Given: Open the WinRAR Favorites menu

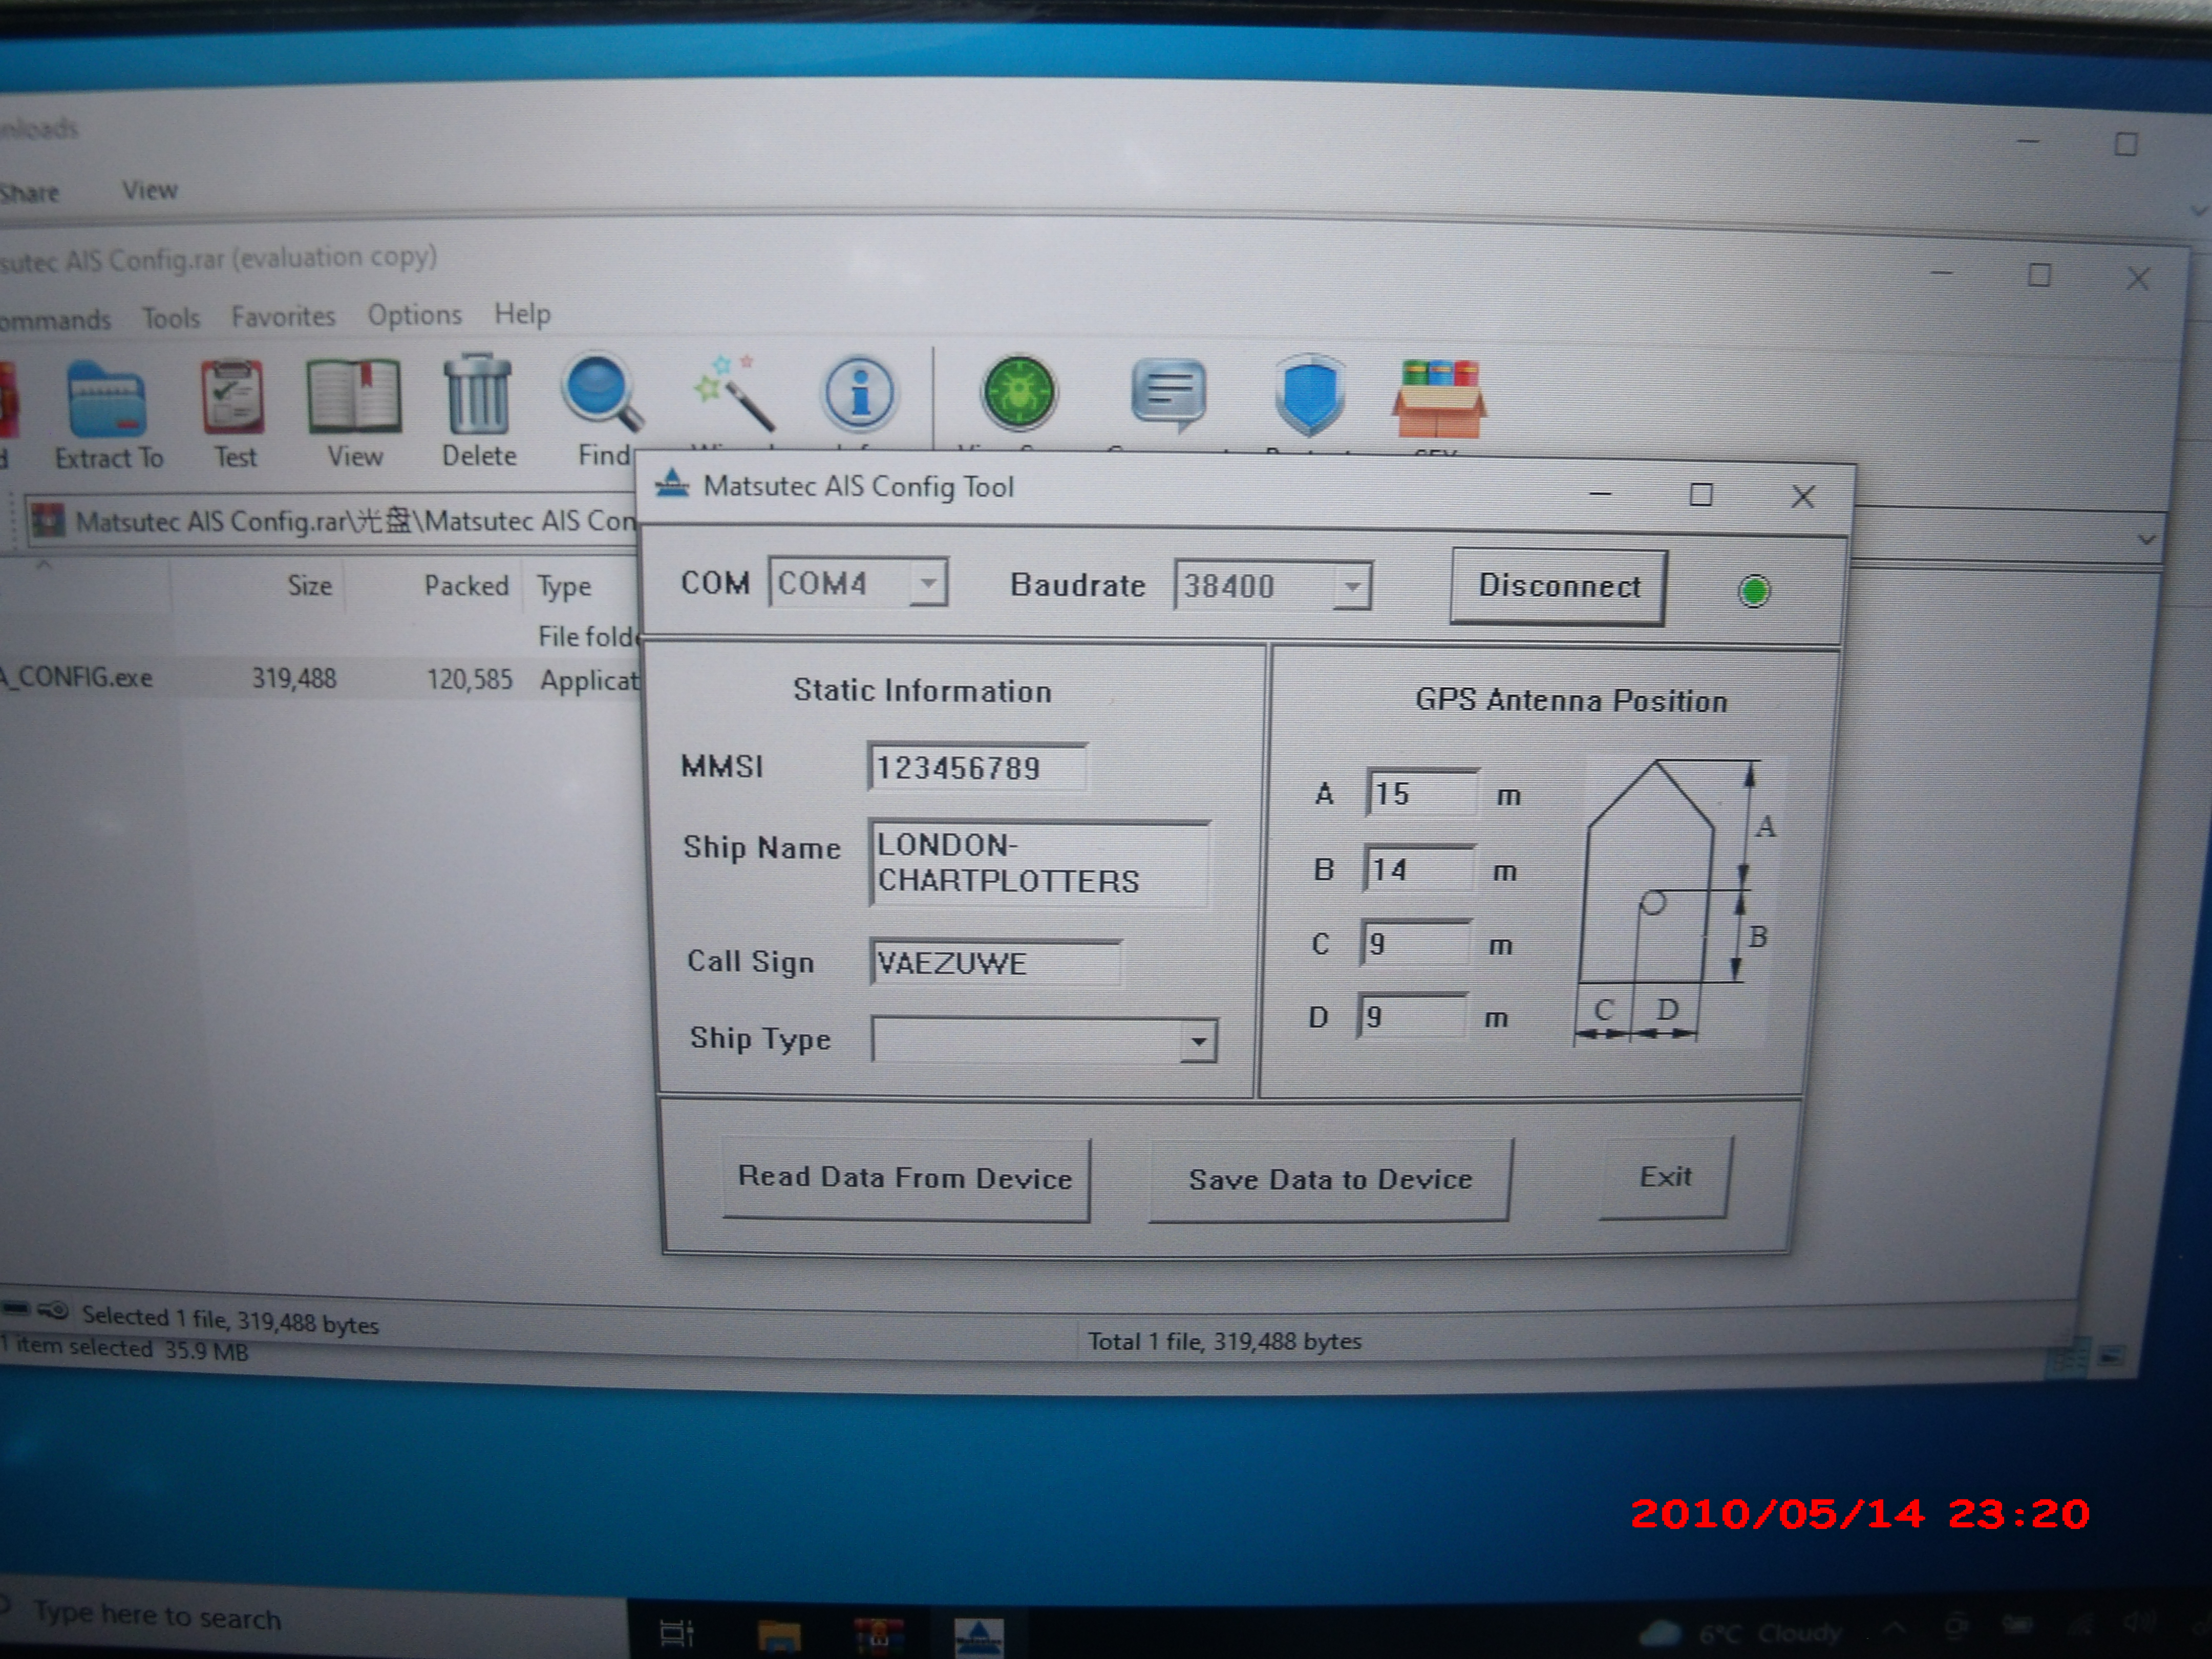Looking at the screenshot, I should 283,316.
